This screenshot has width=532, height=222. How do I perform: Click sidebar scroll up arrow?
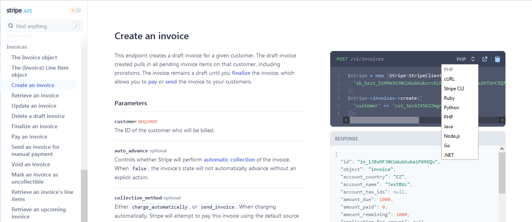84,36
